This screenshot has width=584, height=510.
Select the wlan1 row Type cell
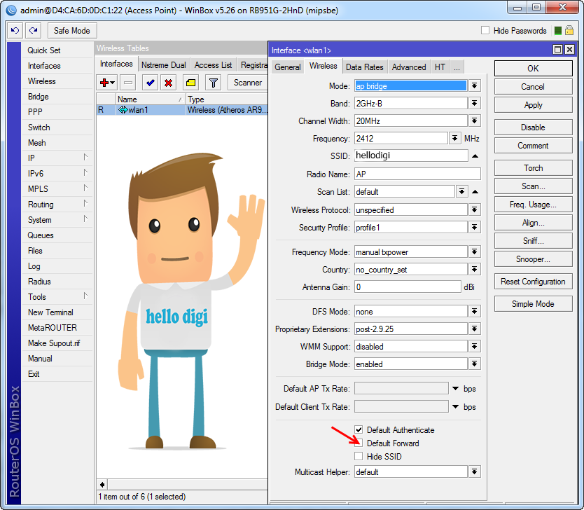click(227, 110)
